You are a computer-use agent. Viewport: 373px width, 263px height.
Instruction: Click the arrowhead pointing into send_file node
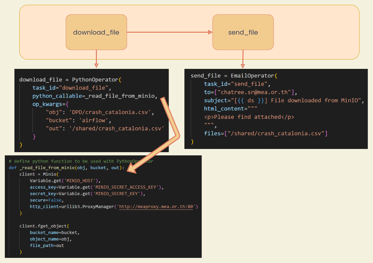[210, 32]
